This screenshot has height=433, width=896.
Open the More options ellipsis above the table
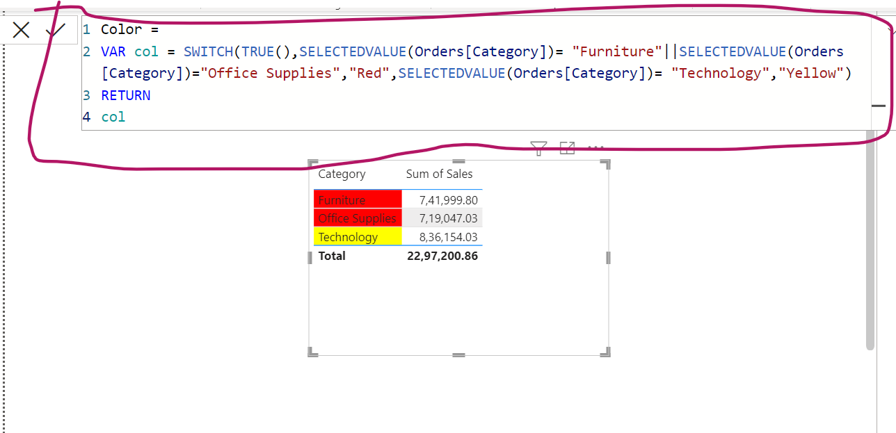(x=596, y=147)
